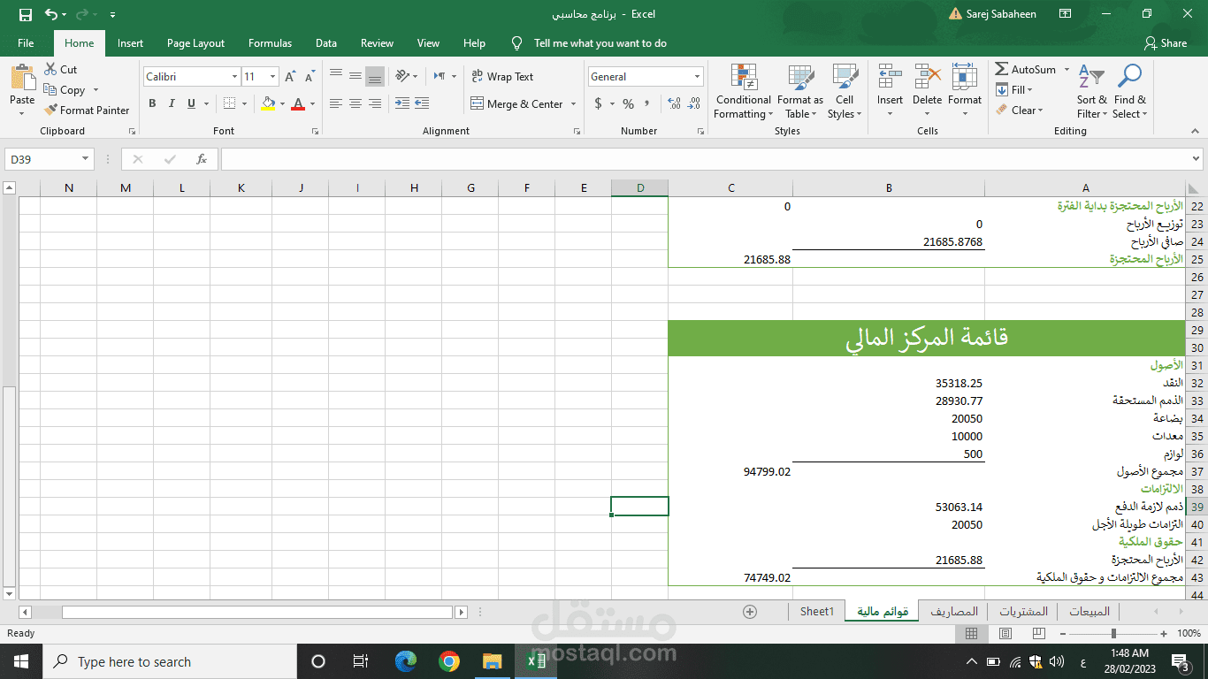Click the zoom slider in status bar

tap(1114, 633)
